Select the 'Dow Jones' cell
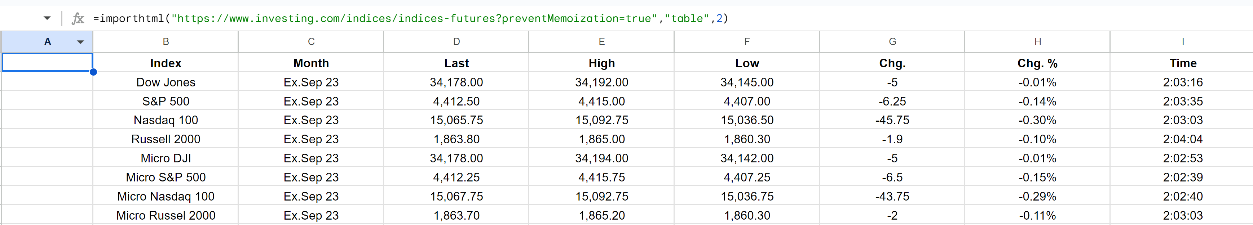 pyautogui.click(x=166, y=82)
